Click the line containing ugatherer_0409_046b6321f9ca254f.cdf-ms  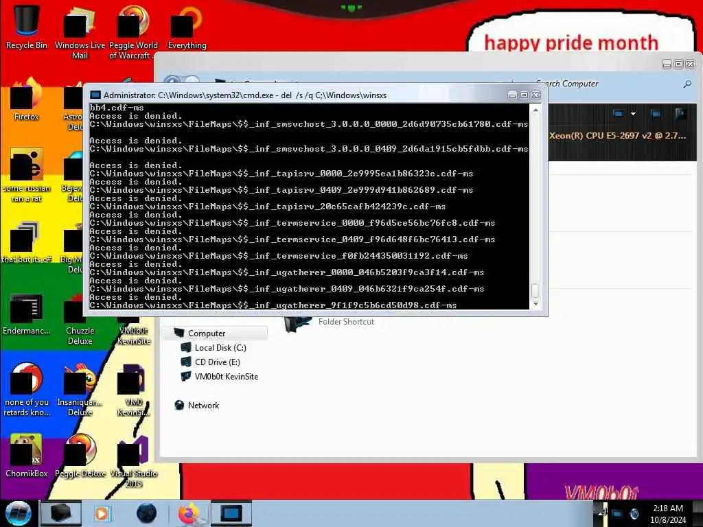pyautogui.click(x=286, y=289)
